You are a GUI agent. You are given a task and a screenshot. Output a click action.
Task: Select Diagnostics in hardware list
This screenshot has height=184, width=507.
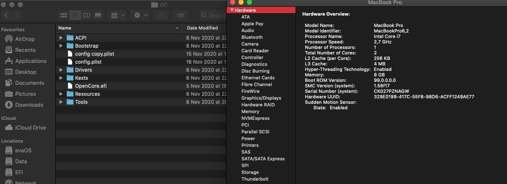[x=254, y=64]
